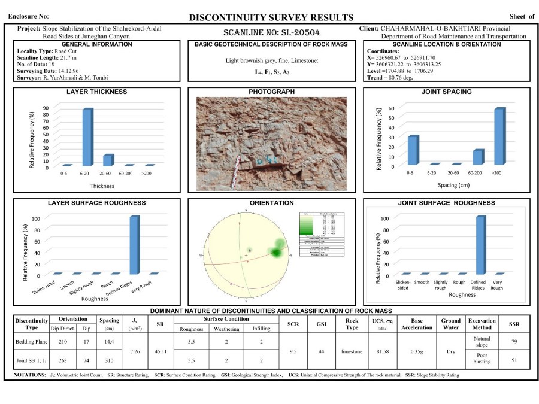539x404 pixels.
Task: Click SCR value 9.5
Action: pos(293,351)
